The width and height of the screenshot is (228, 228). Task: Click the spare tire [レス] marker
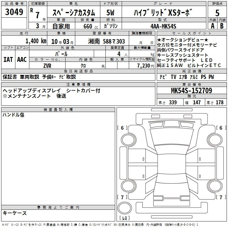pos(125,219)
